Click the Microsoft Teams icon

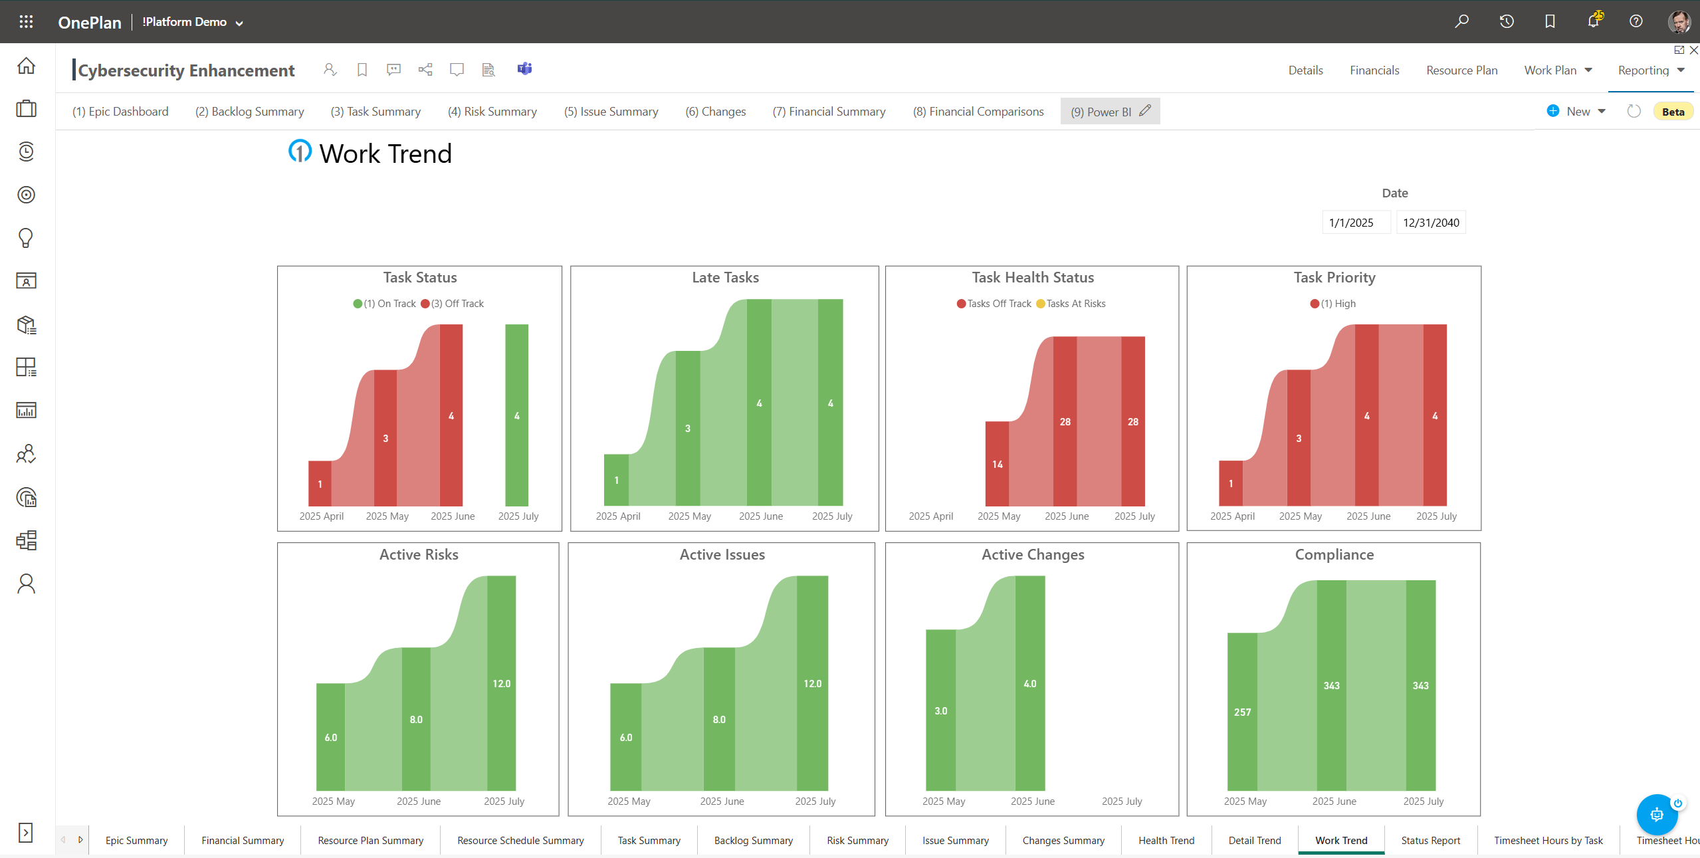[524, 69]
